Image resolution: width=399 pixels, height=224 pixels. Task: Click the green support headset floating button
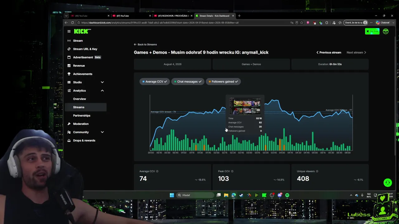tap(387, 183)
